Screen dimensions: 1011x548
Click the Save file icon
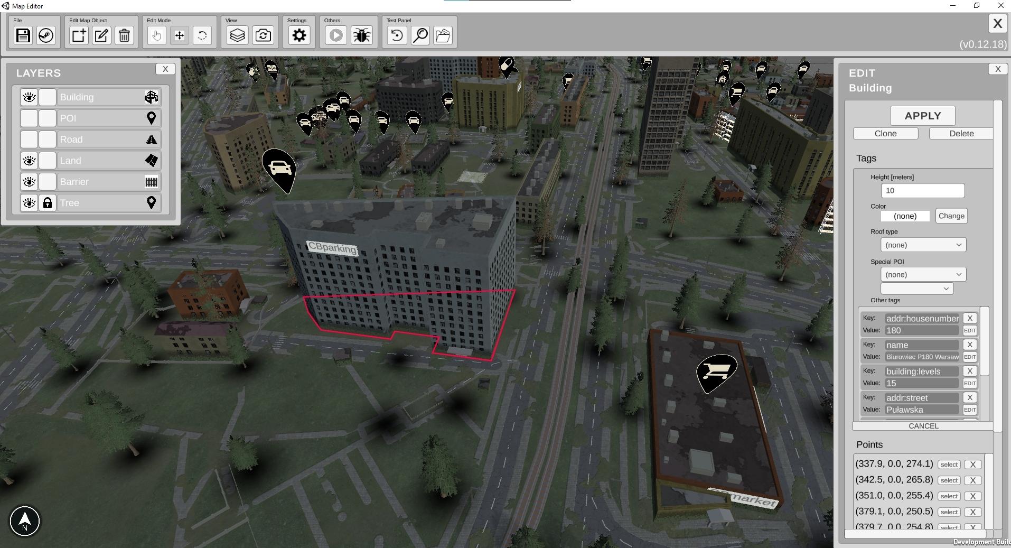coord(23,35)
